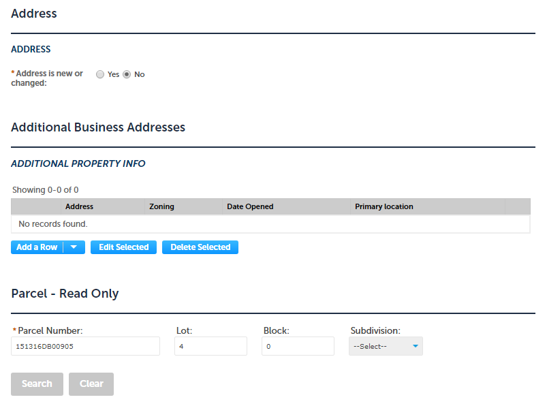The image size is (547, 406).
Task: Click the Parcel - Read Only heading
Action: tap(65, 294)
